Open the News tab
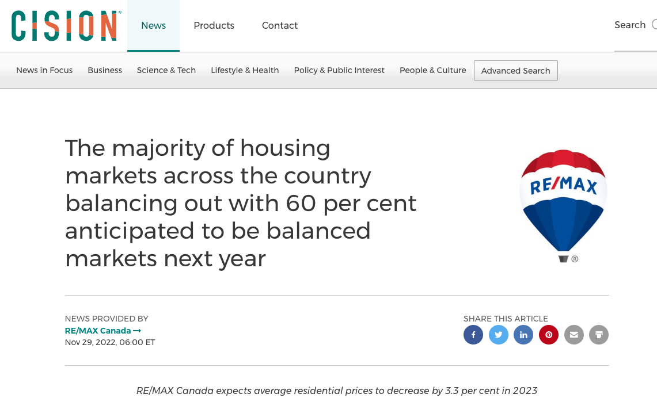The image size is (657, 402). point(153,25)
